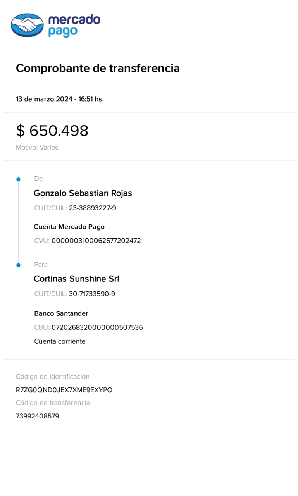298x496 pixels.
Task: Click sender name Gonzalo Sebastian Rojas
Action: point(83,193)
